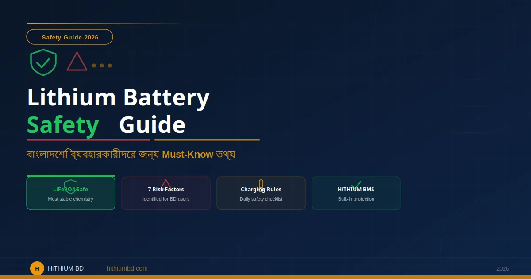
Task: Click the plug icon in Charging Rules card
Action: (x=261, y=184)
